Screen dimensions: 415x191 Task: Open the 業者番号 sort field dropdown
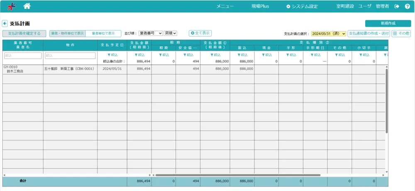pyautogui.click(x=150, y=33)
